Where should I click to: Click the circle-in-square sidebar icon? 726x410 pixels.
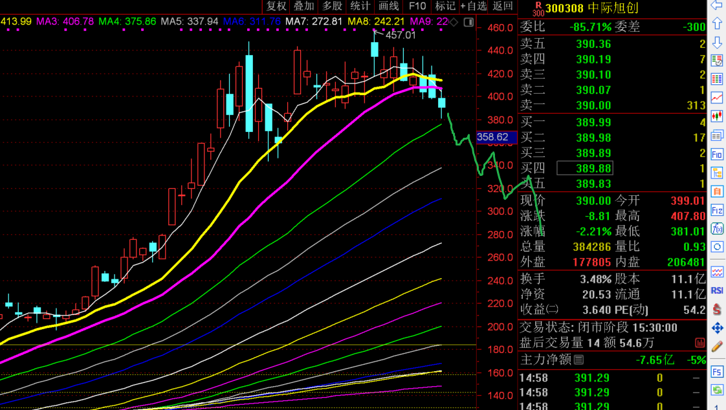click(717, 246)
